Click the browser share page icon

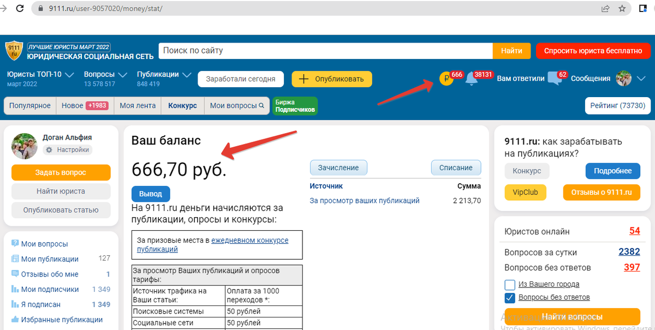click(x=606, y=9)
